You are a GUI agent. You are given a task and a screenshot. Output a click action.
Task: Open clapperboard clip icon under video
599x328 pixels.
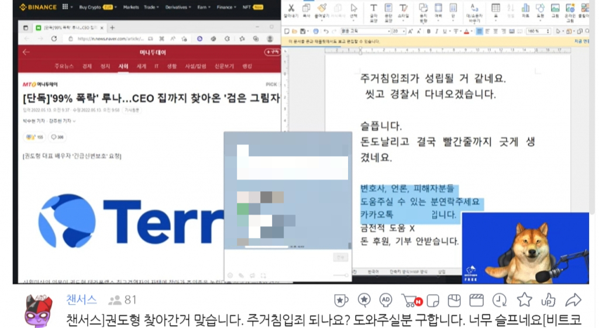coord(476,301)
